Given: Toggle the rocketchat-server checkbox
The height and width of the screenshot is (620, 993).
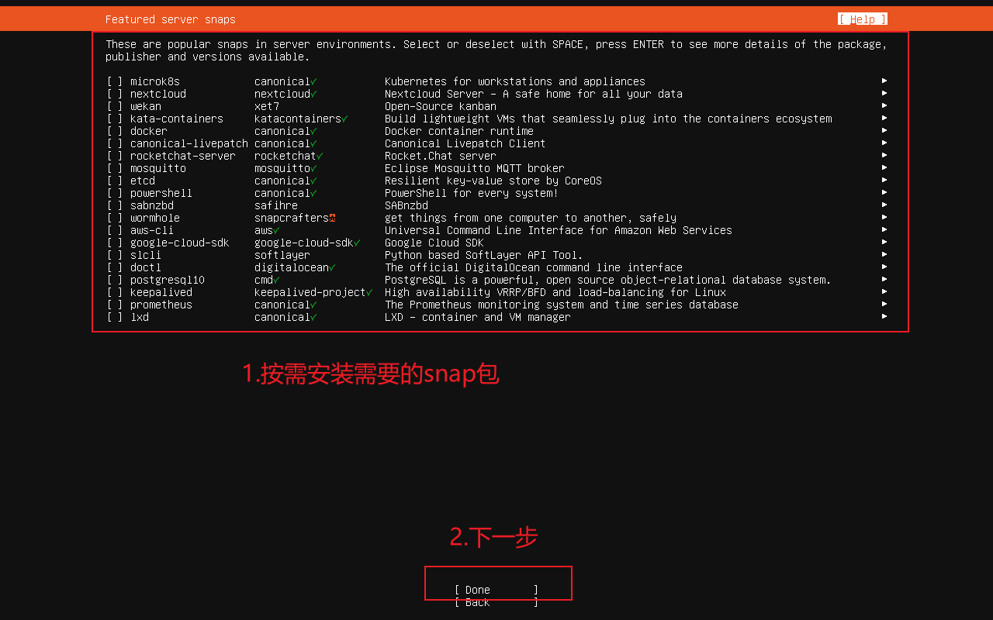Looking at the screenshot, I should pyautogui.click(x=115, y=156).
